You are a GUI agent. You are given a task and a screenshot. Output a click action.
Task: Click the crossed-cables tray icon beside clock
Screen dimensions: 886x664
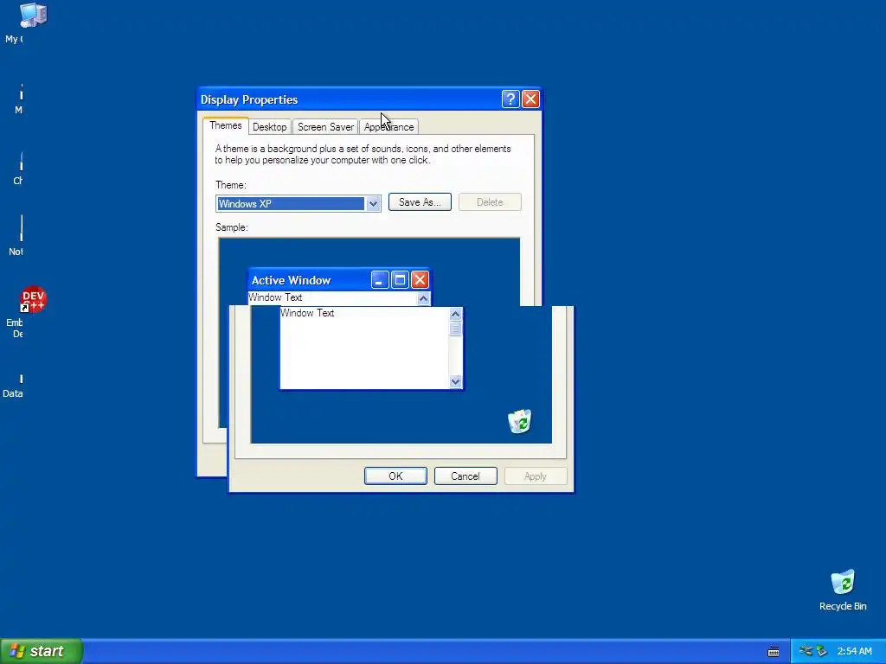pyautogui.click(x=806, y=651)
